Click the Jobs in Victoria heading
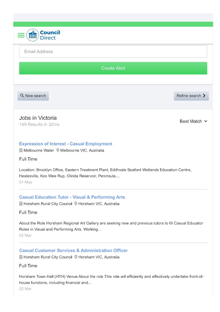This screenshot has height=312, width=220. tap(38, 118)
